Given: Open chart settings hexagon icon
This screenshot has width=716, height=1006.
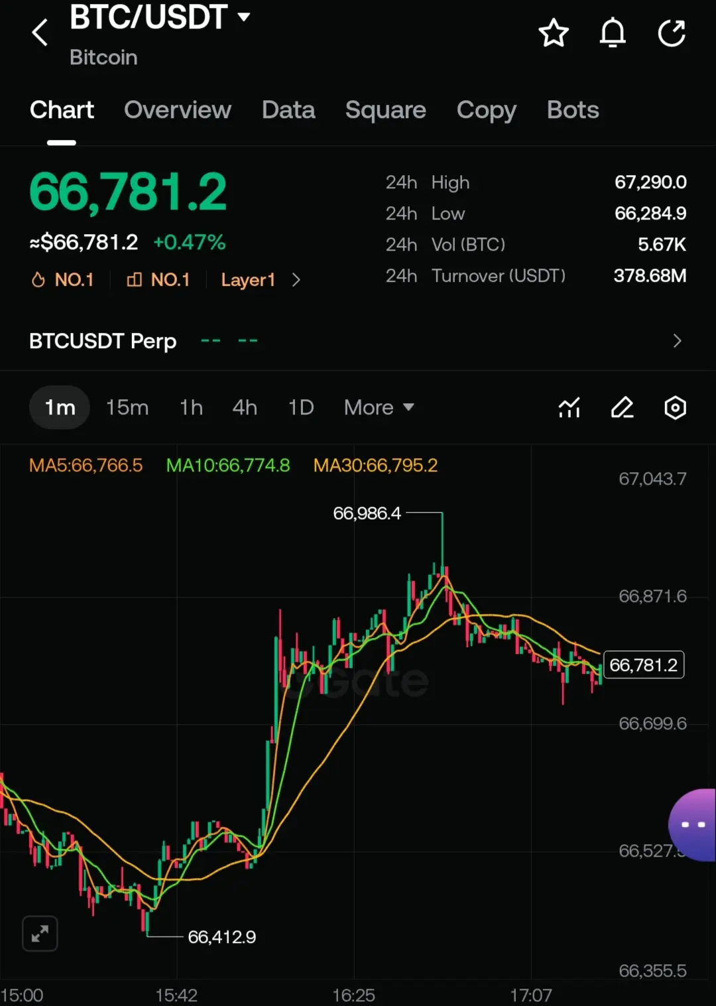Looking at the screenshot, I should (x=675, y=408).
